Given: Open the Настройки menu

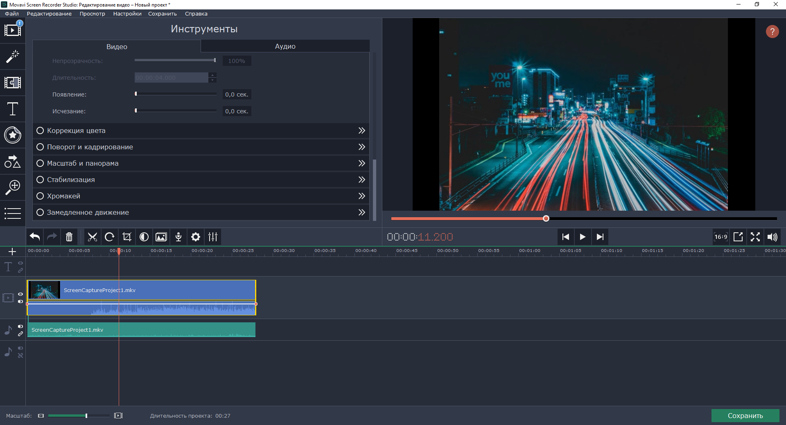Looking at the screenshot, I should [127, 13].
